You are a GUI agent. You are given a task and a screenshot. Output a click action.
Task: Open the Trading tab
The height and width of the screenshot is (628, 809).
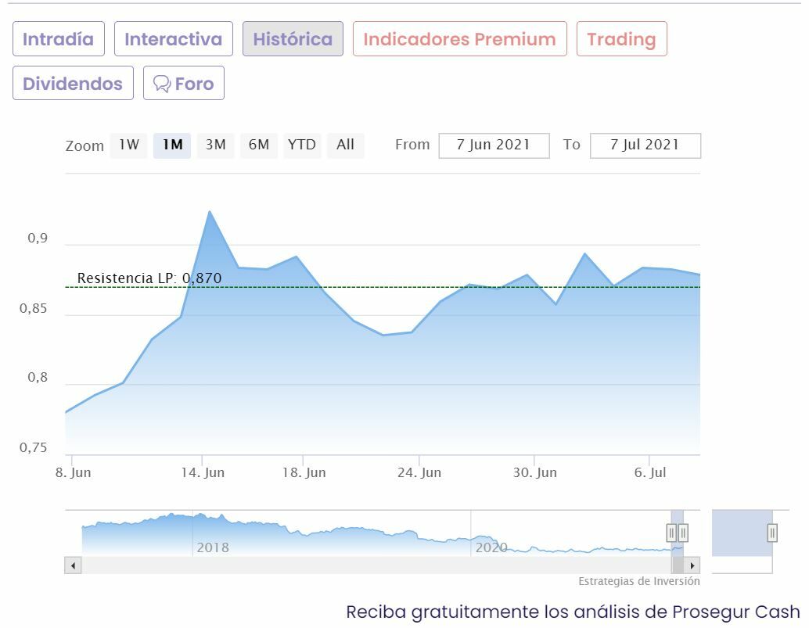621,39
